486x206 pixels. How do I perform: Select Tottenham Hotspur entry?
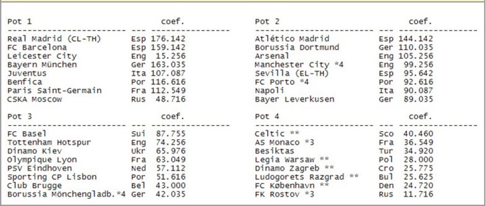(49, 142)
